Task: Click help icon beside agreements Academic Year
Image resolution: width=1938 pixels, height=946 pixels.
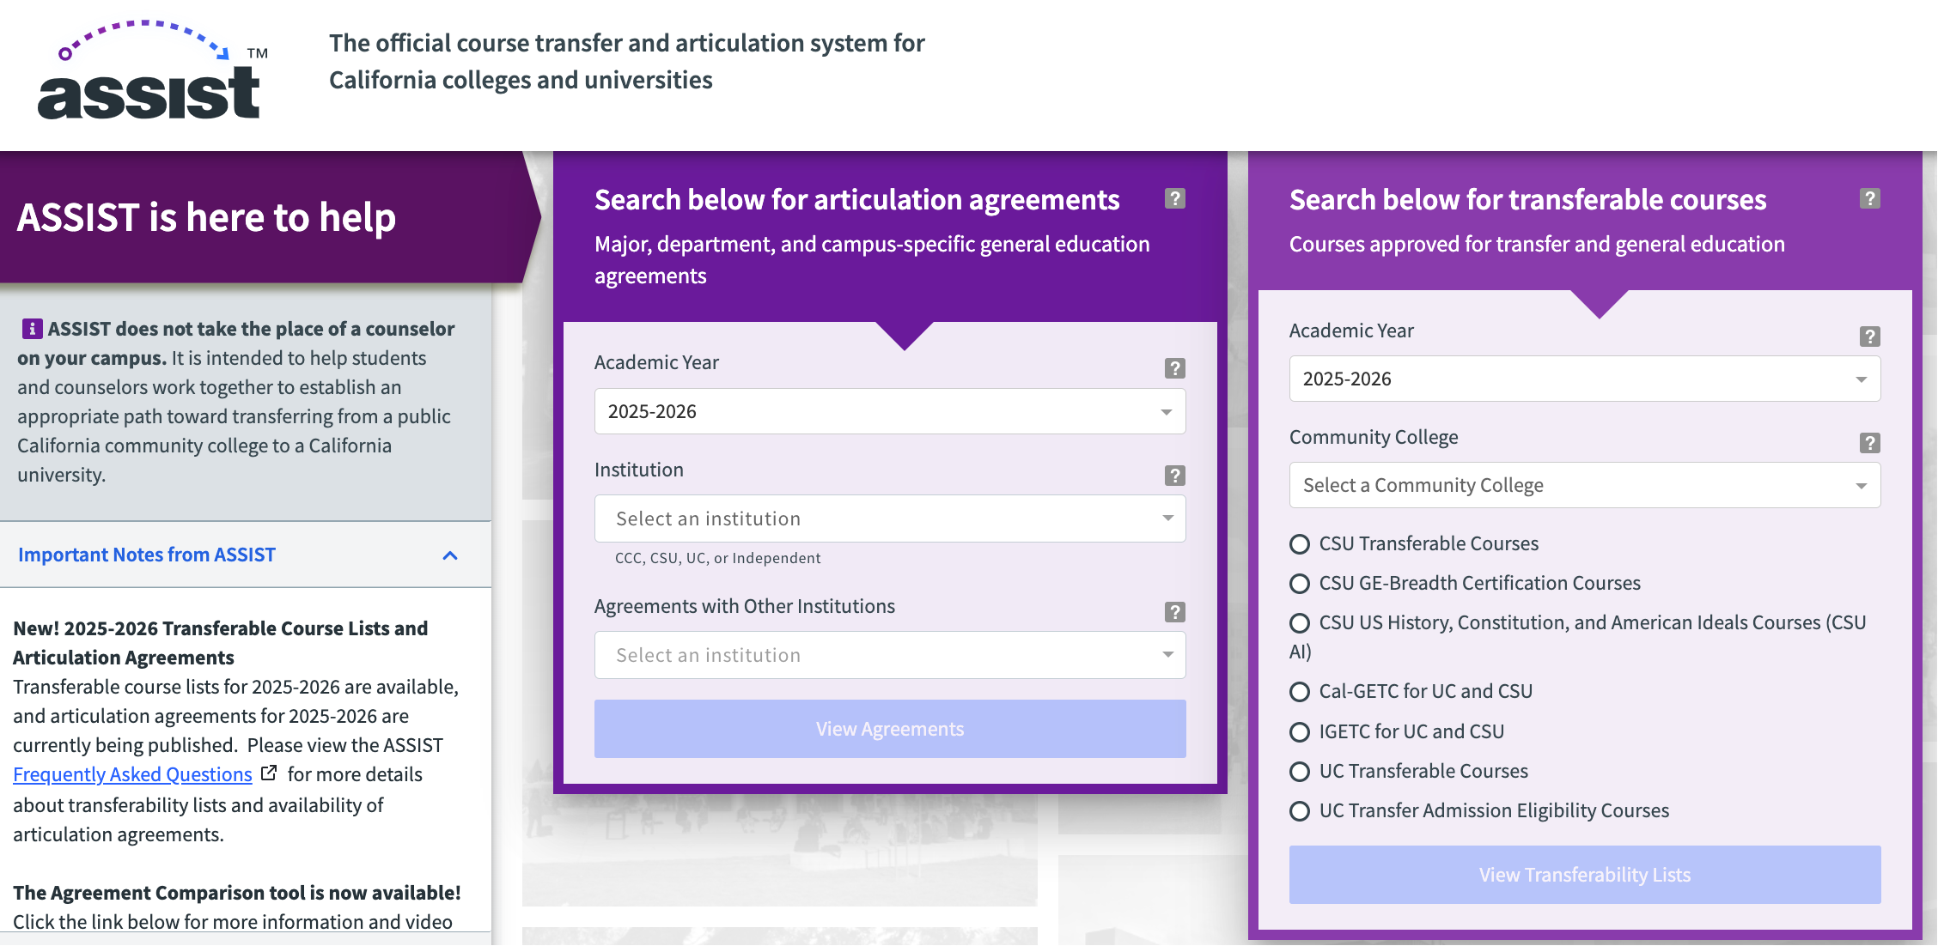Action: (1174, 367)
